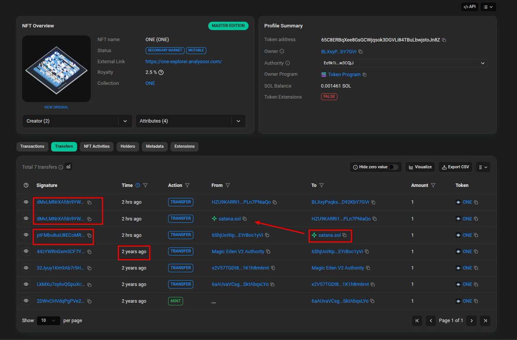
Task: Click the Owner info icon
Action: [282, 51]
